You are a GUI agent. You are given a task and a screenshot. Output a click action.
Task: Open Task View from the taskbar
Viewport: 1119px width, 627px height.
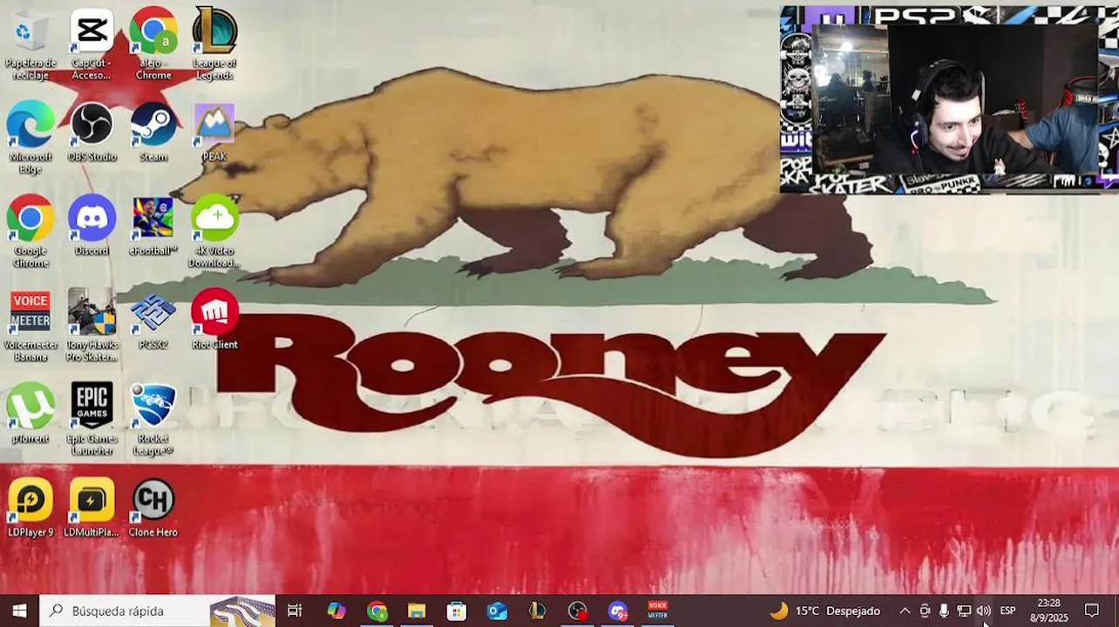(x=295, y=610)
